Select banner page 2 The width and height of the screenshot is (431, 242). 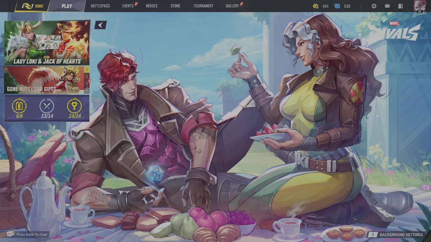click(x=87, y=77)
